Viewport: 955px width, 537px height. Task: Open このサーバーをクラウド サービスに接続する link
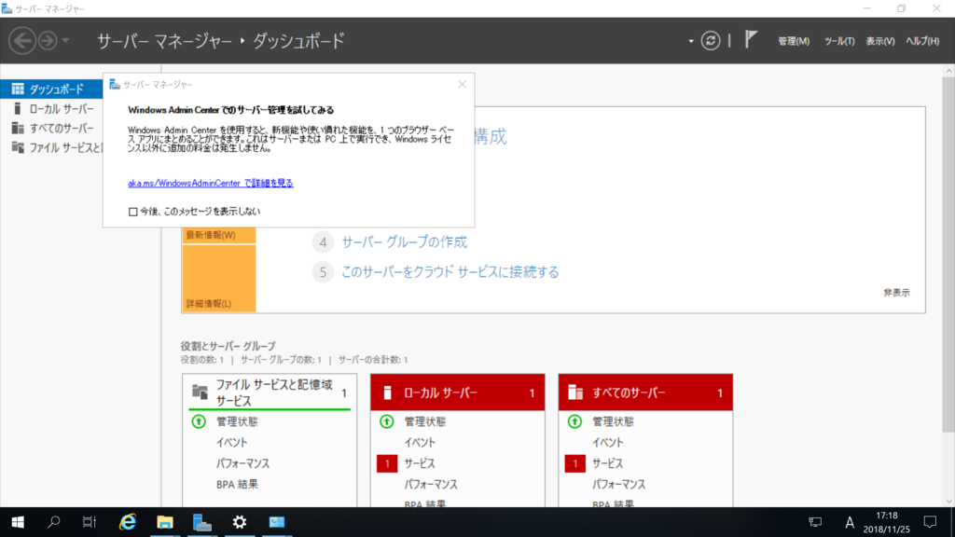[x=450, y=271]
